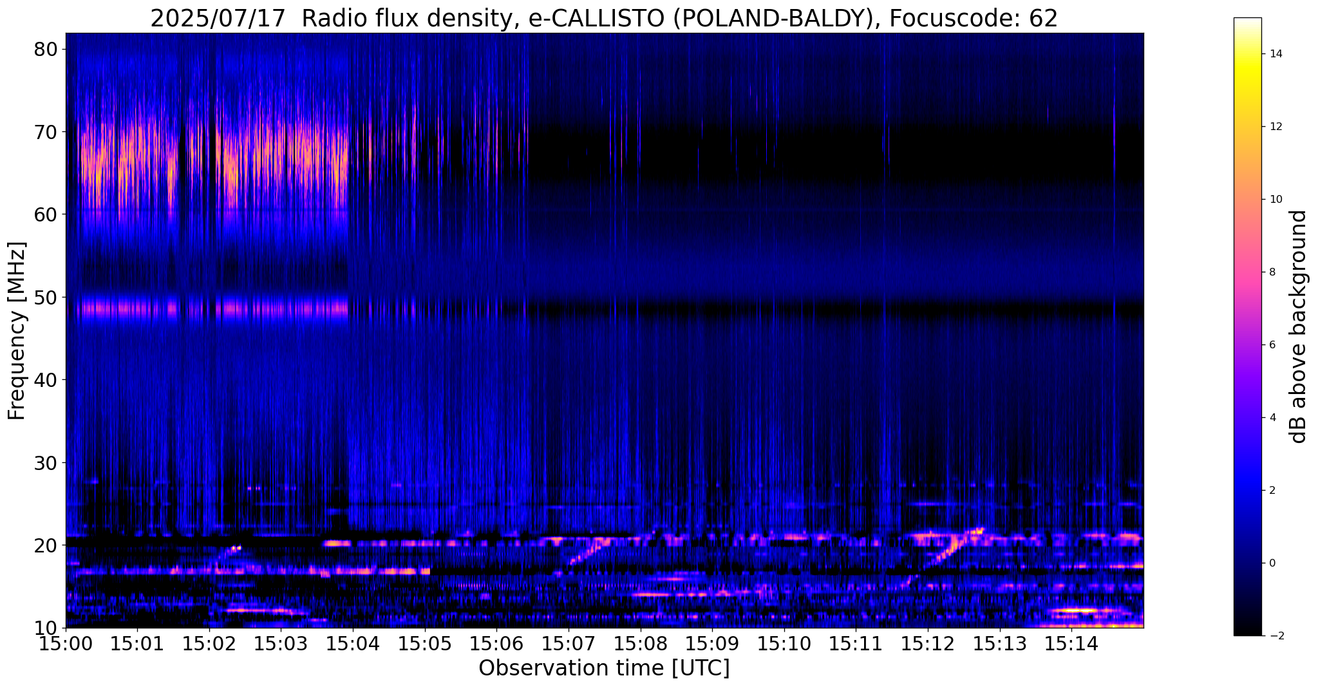Screen dimensions: 1318x687
Task: Click the 15:04 time tick label
Action: [x=353, y=645]
